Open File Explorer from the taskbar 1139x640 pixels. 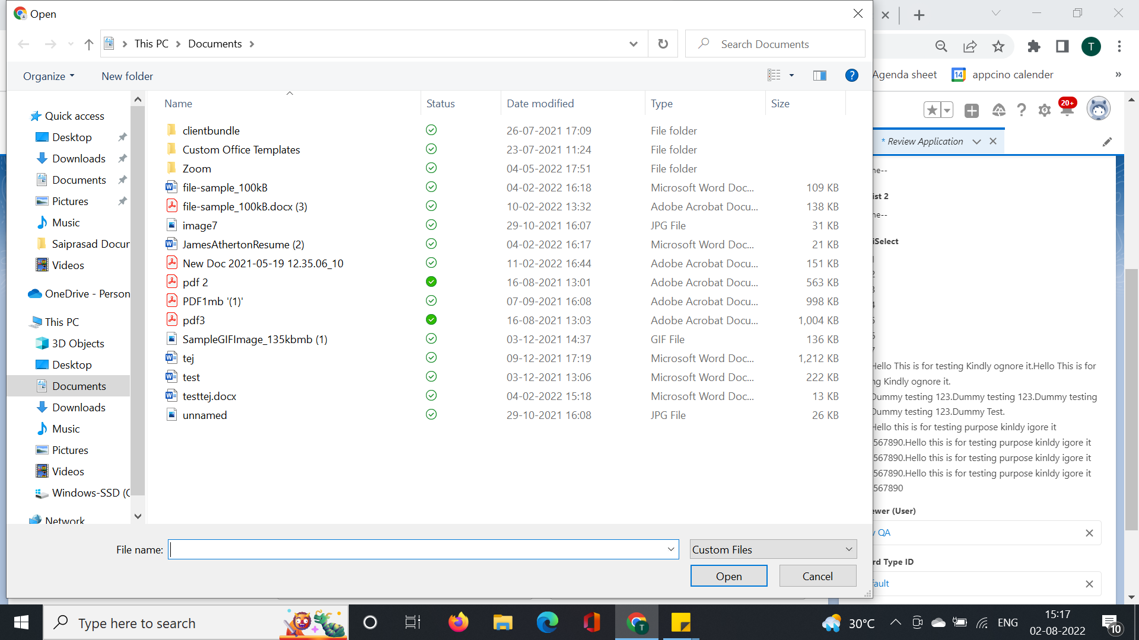click(x=502, y=623)
